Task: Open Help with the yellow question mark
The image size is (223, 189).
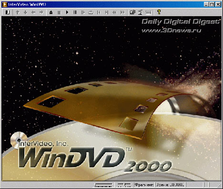Action: pos(159,12)
